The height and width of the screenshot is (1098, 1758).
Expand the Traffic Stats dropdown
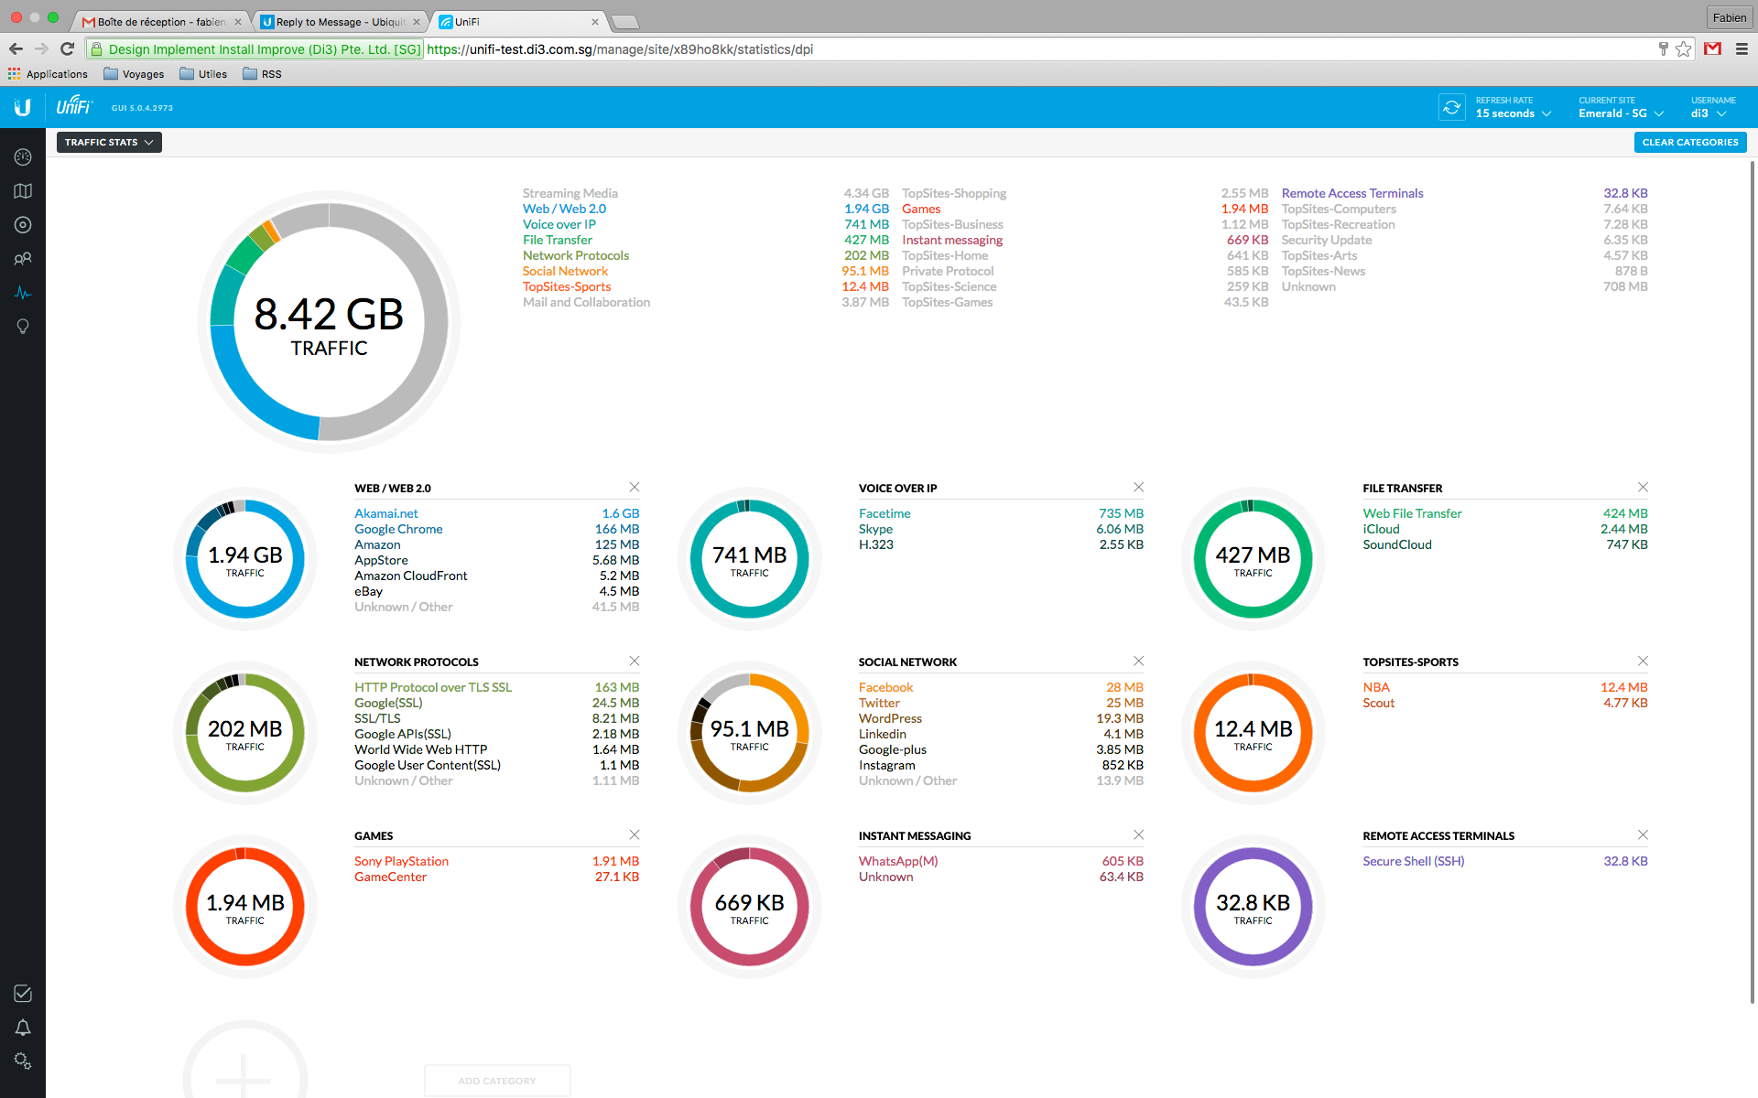click(109, 142)
